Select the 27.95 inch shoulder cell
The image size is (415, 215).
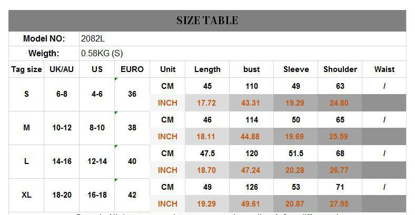(339, 204)
